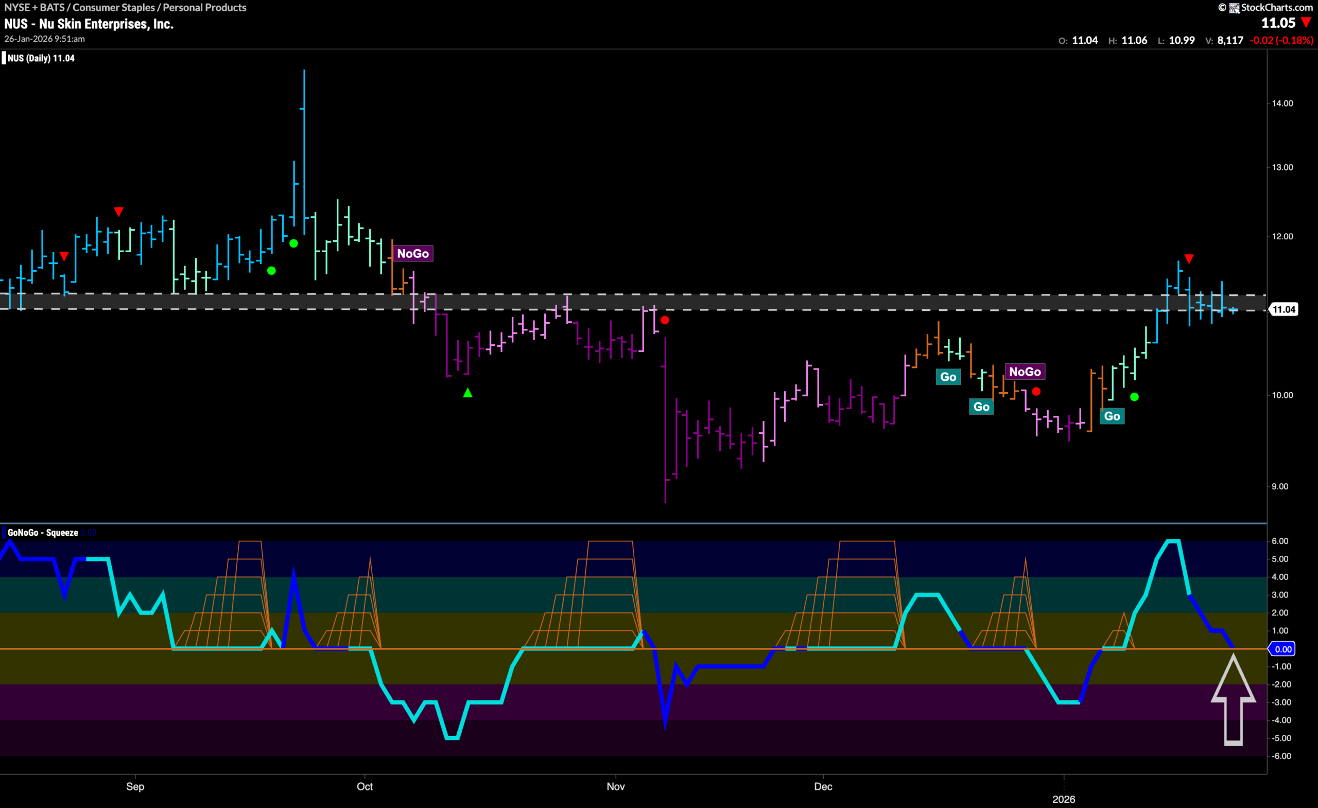Click the GoNoGo - Squeeze panel label
Screen dimensions: 1318x808
point(43,533)
